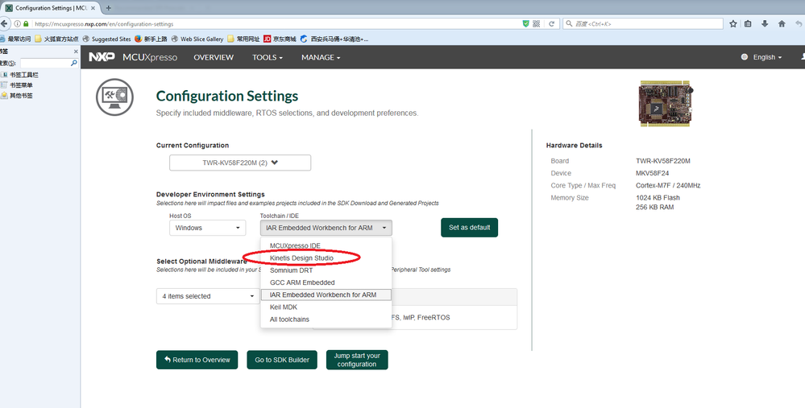Collapse the Toolchain / IDE dropdown
The height and width of the screenshot is (408, 805).
[x=326, y=228]
